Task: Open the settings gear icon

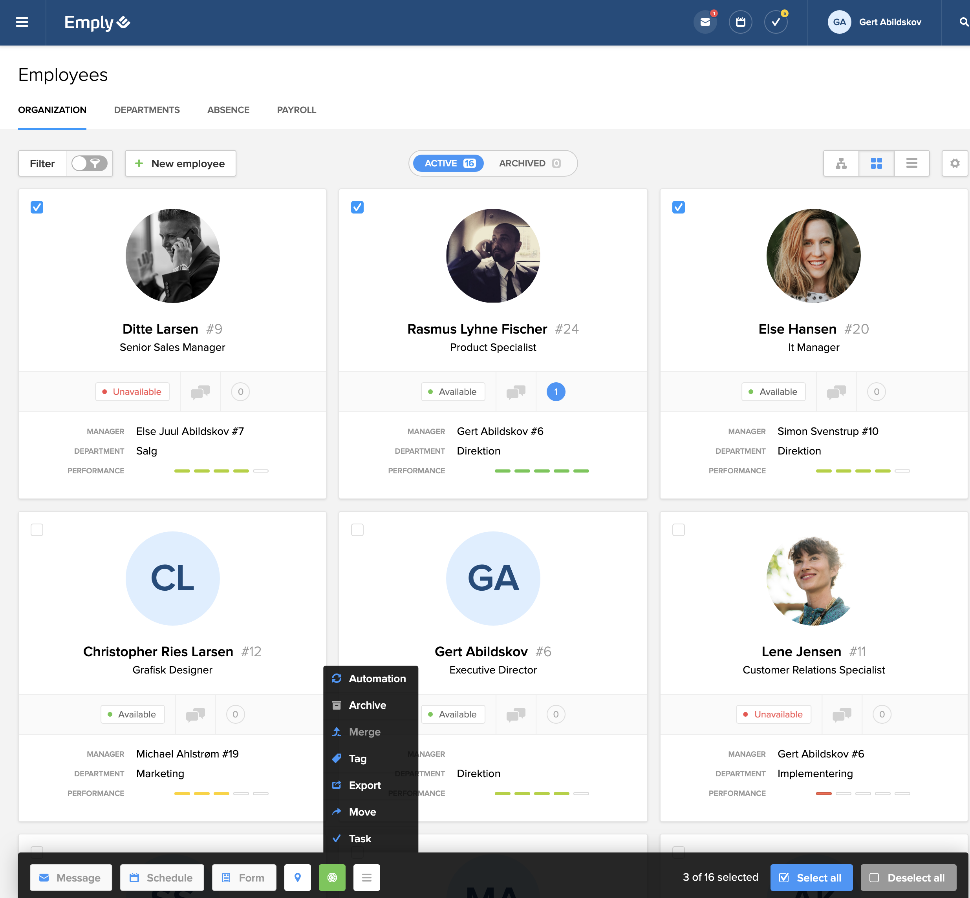Action: point(954,163)
